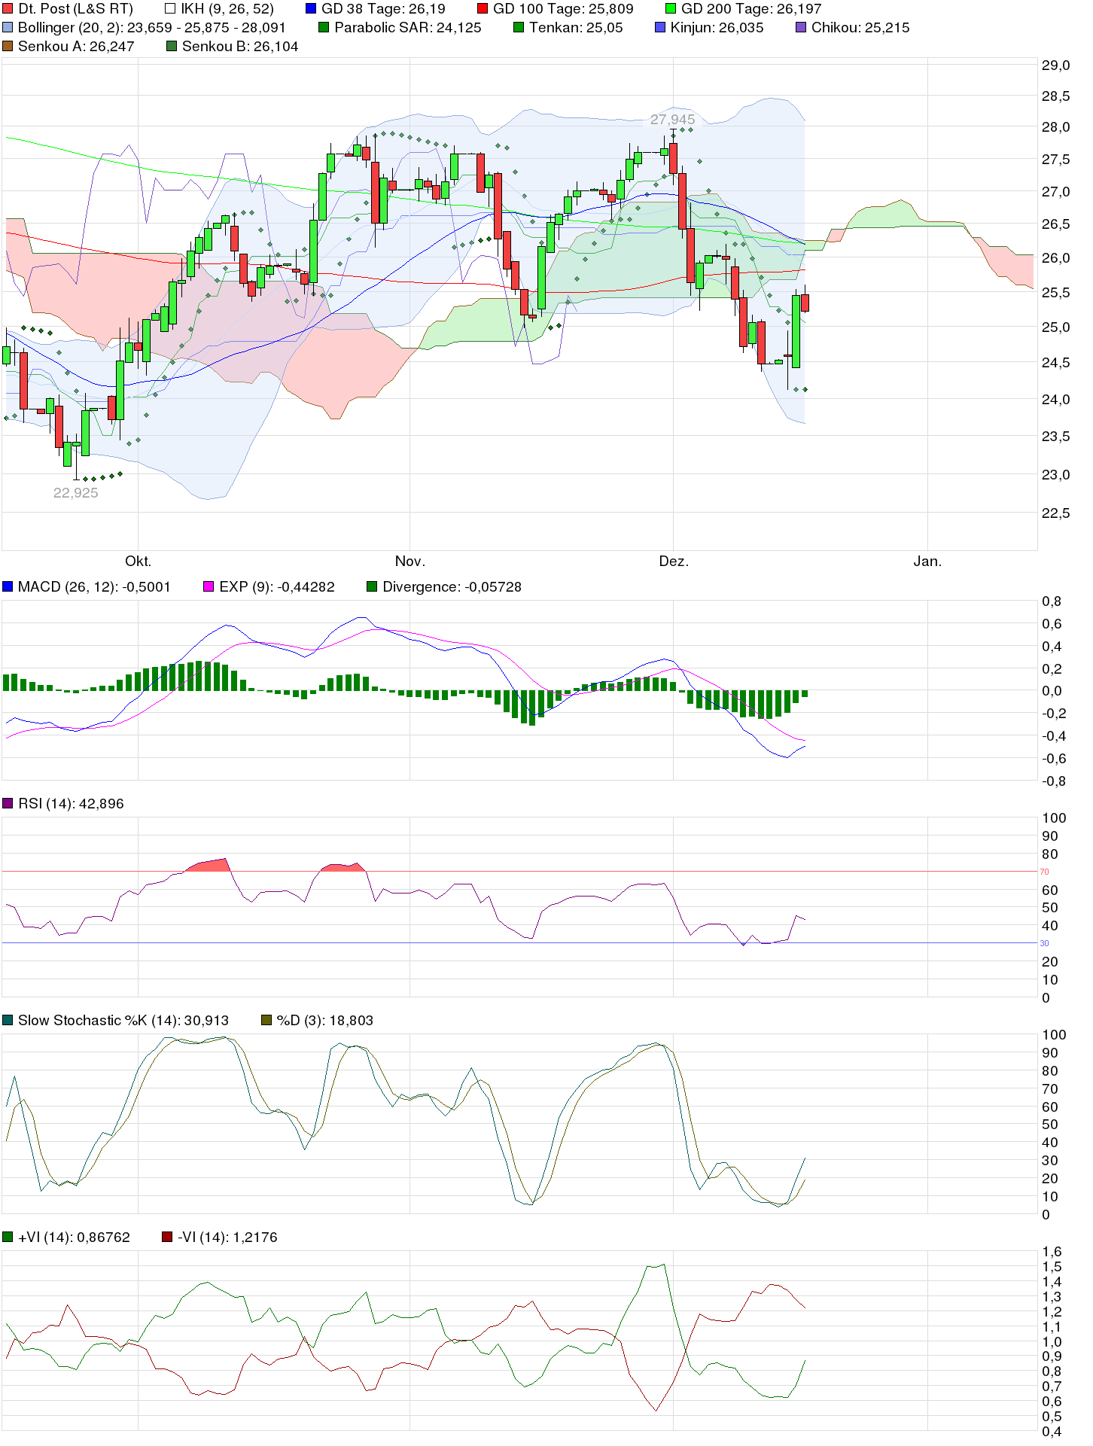Viewport: 1093px width, 1446px height.
Task: Click the 'Slow Stochastic %K (14): 30,913' label
Action: (x=123, y=1020)
